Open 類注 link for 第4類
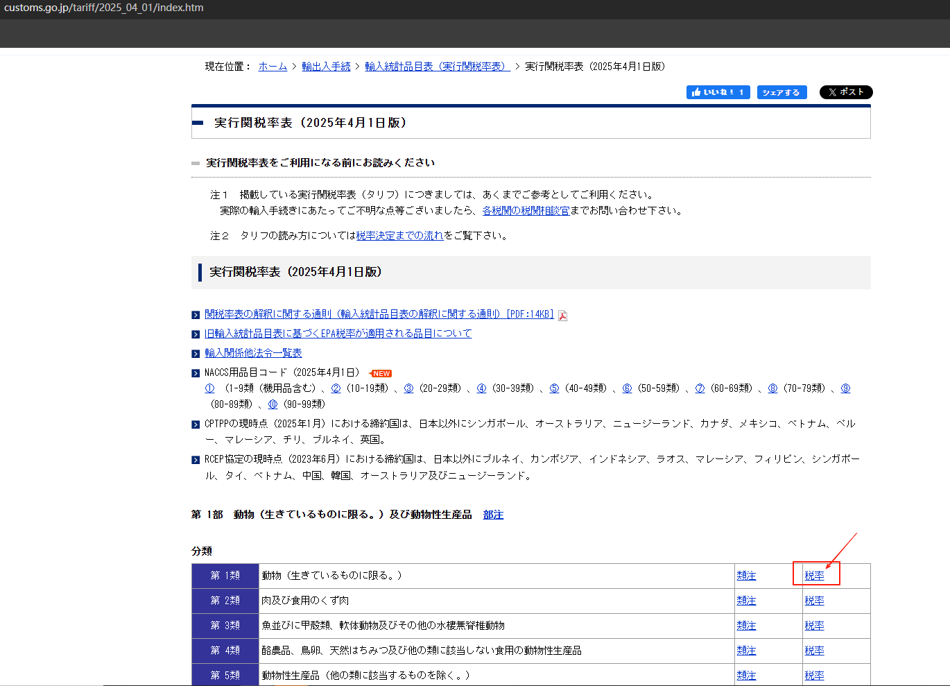 pos(746,651)
